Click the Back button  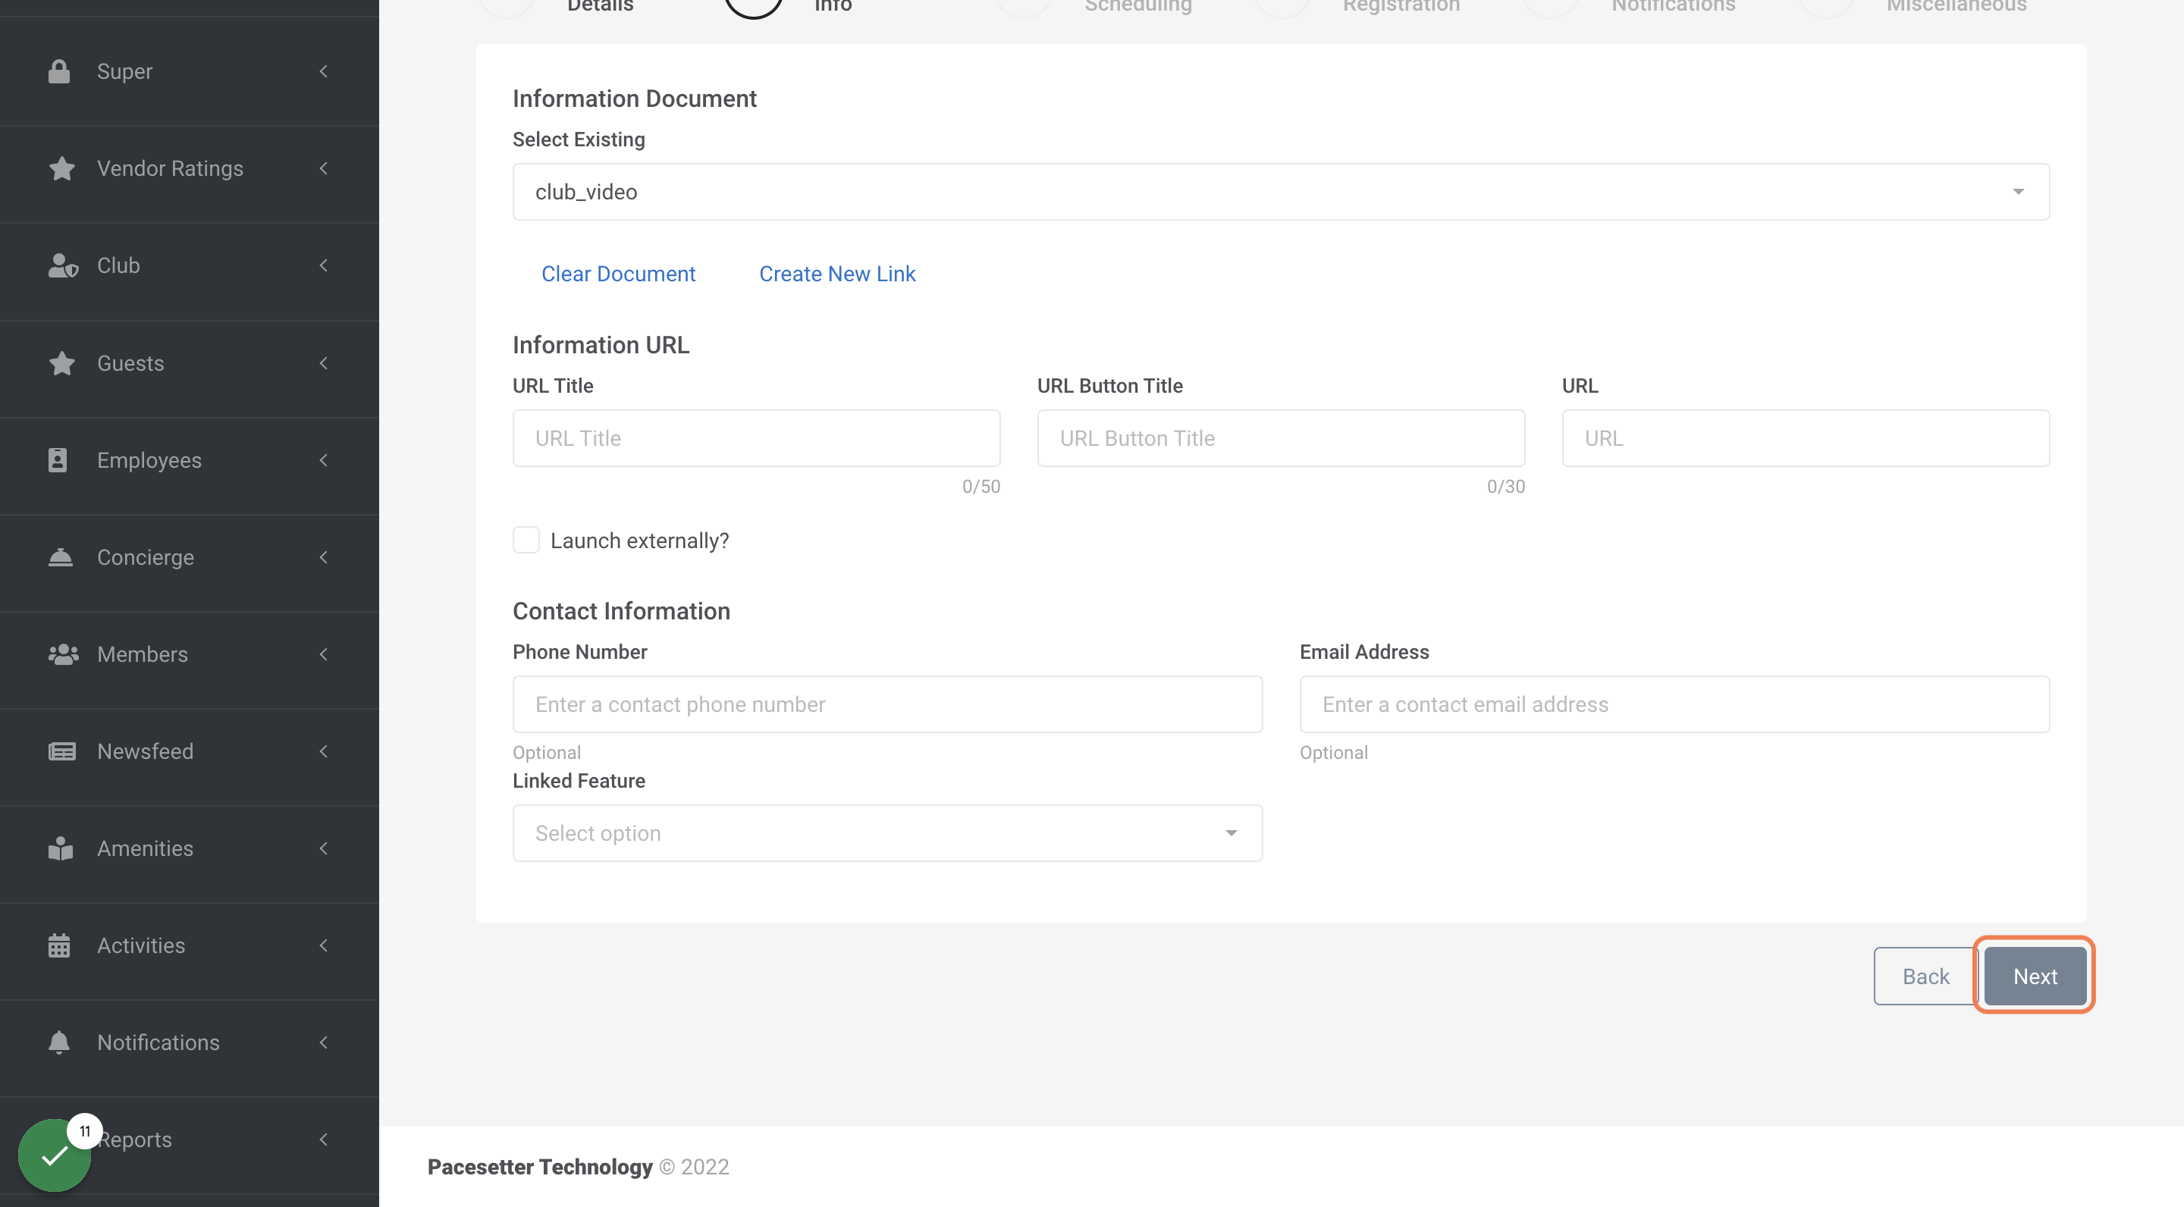pyautogui.click(x=1925, y=977)
